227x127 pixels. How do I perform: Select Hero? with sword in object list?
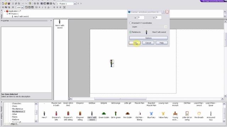point(60,24)
